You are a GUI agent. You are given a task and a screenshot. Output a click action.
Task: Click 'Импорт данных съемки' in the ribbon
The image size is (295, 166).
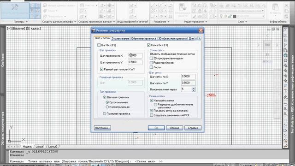point(59,6)
